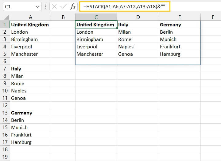Click the Cancel (X) formula icon
Image resolution: width=221 pixels, height=161 pixels.
coord(54,6)
